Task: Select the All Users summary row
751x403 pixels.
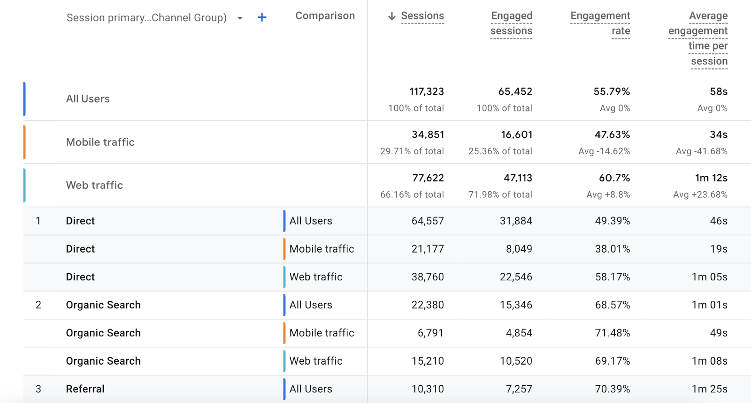Action: point(88,99)
